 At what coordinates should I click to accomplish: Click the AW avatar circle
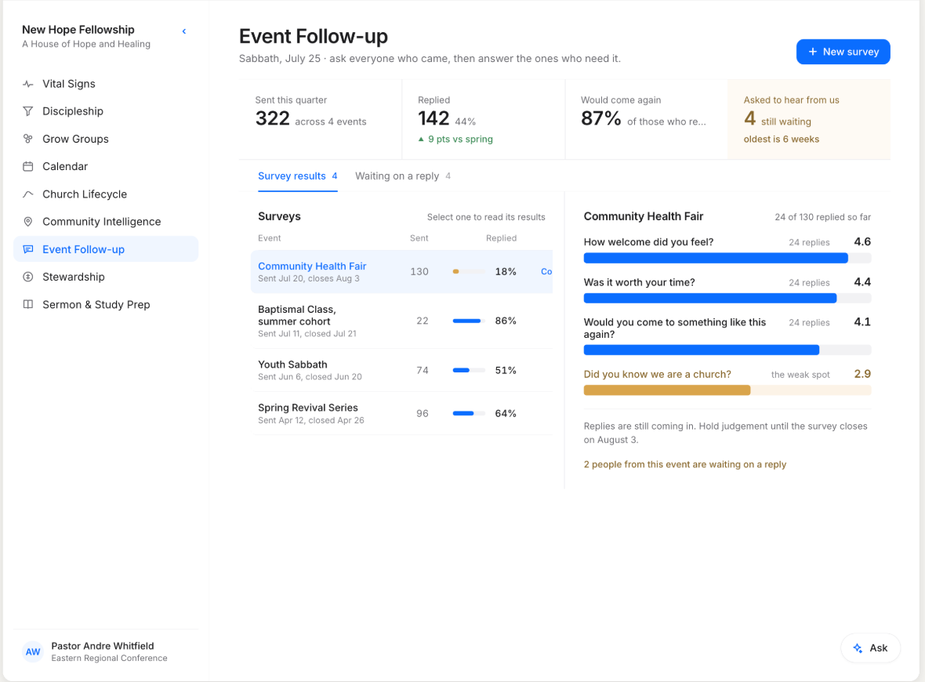(x=33, y=652)
